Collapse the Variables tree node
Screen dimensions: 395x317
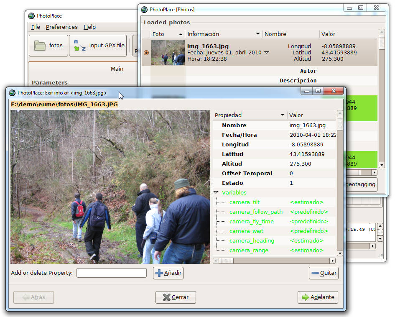tap(216, 192)
